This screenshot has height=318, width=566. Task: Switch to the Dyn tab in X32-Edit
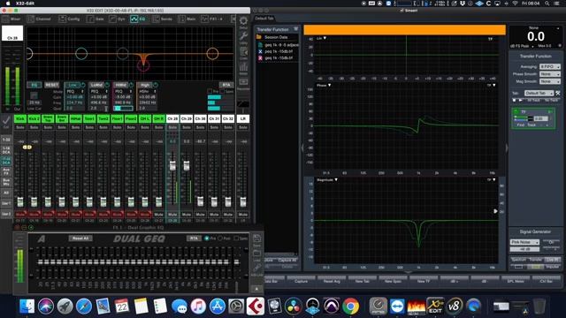pos(118,19)
